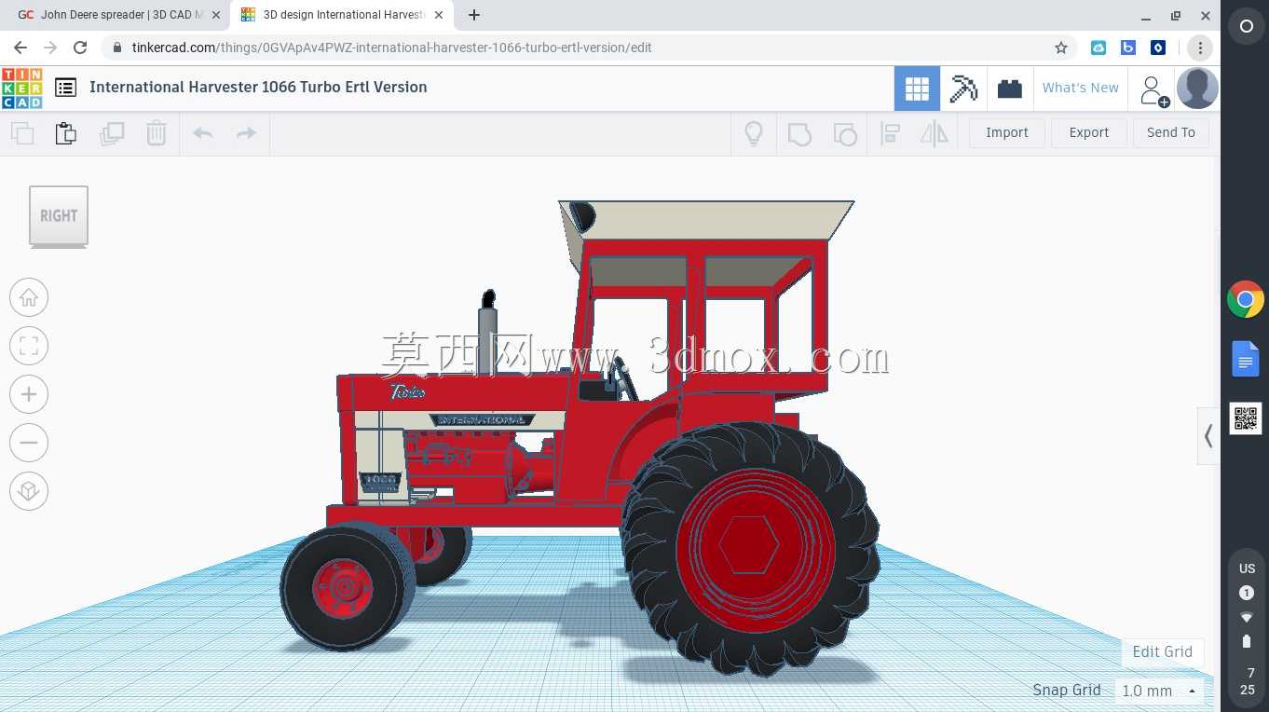Click the Duplicate and repeat icon
The image size is (1269, 712).
pyautogui.click(x=112, y=133)
